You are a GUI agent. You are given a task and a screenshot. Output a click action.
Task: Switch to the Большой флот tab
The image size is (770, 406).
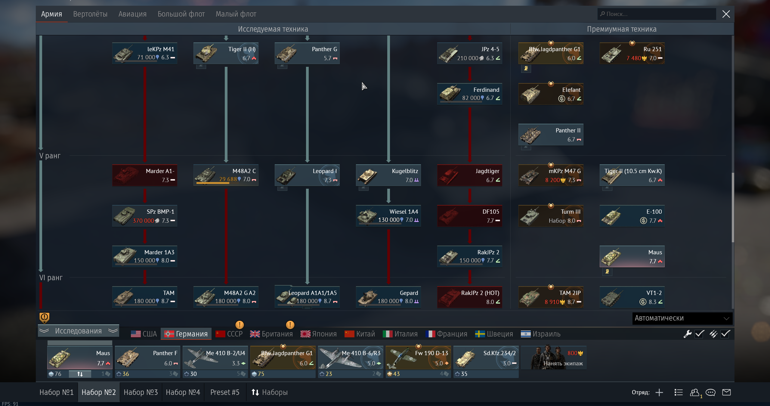click(x=181, y=14)
